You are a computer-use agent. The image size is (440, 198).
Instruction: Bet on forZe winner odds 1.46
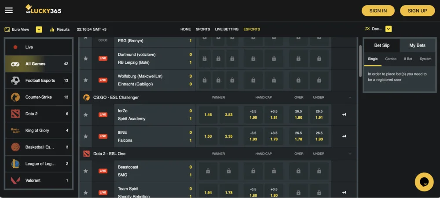pyautogui.click(x=208, y=115)
